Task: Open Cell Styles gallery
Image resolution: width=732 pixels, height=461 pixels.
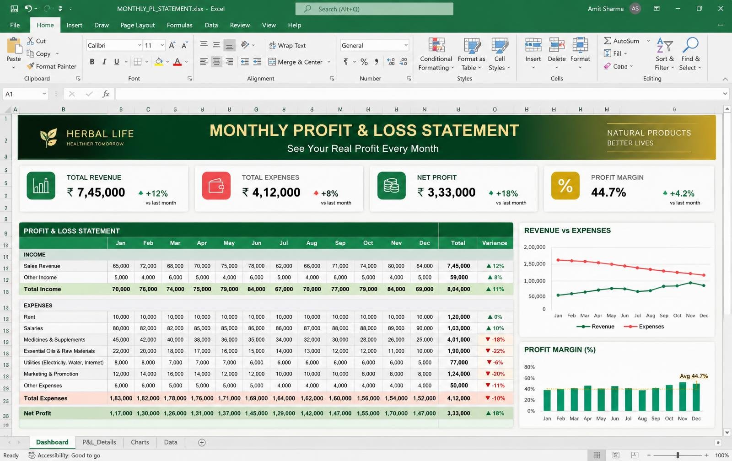Action: pyautogui.click(x=500, y=54)
